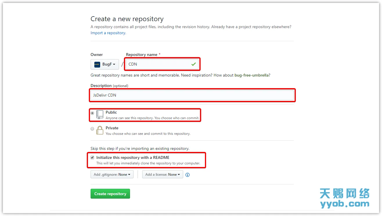Screen dimensions: 382x216
Task: Select the Private visibility option
Action: pos(92,128)
